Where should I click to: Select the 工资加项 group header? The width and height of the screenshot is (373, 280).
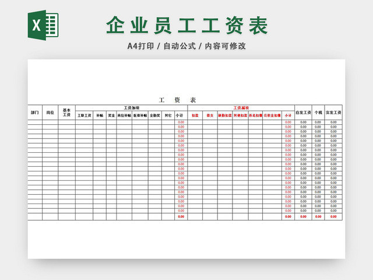pyautogui.click(x=132, y=108)
